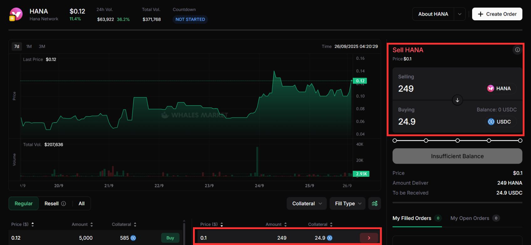Screen dimensions: 531x245
Task: Click the Balance: 0 USDC text
Action: click(x=497, y=110)
